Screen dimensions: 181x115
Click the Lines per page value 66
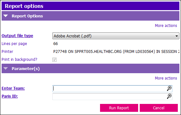pyautogui.click(x=56, y=44)
